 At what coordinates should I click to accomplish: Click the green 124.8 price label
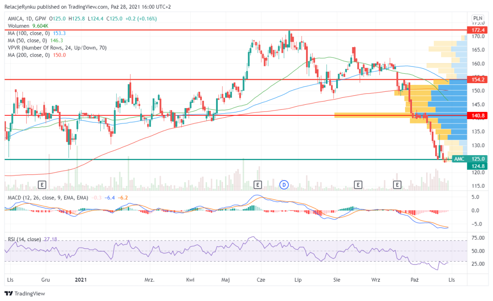tap(478, 166)
